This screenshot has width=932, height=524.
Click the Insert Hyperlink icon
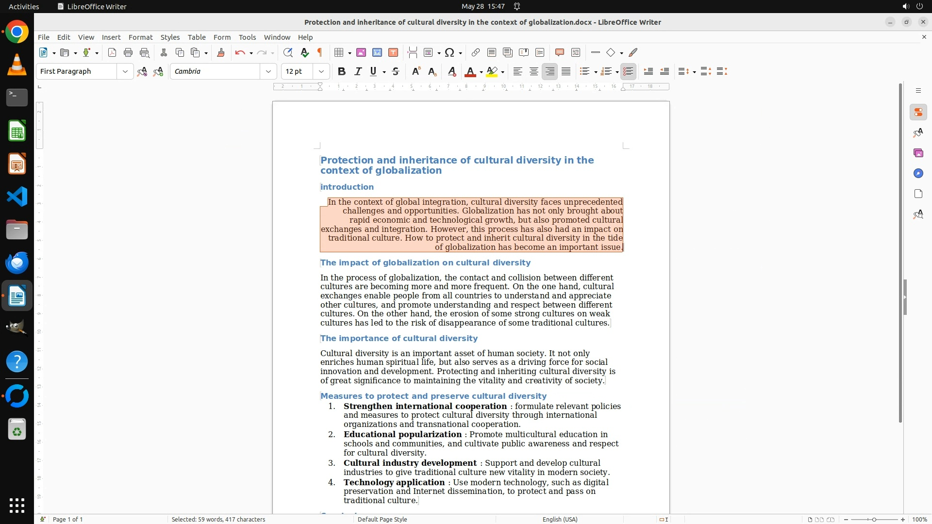tap(476, 52)
